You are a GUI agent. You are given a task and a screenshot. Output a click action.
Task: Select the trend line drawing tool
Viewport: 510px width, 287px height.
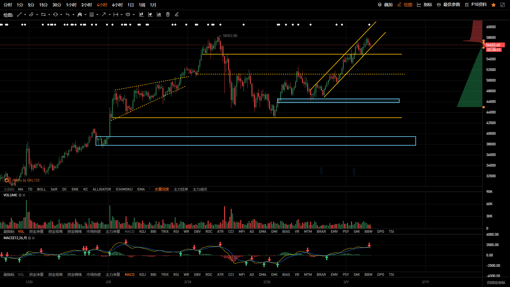click(19, 15)
